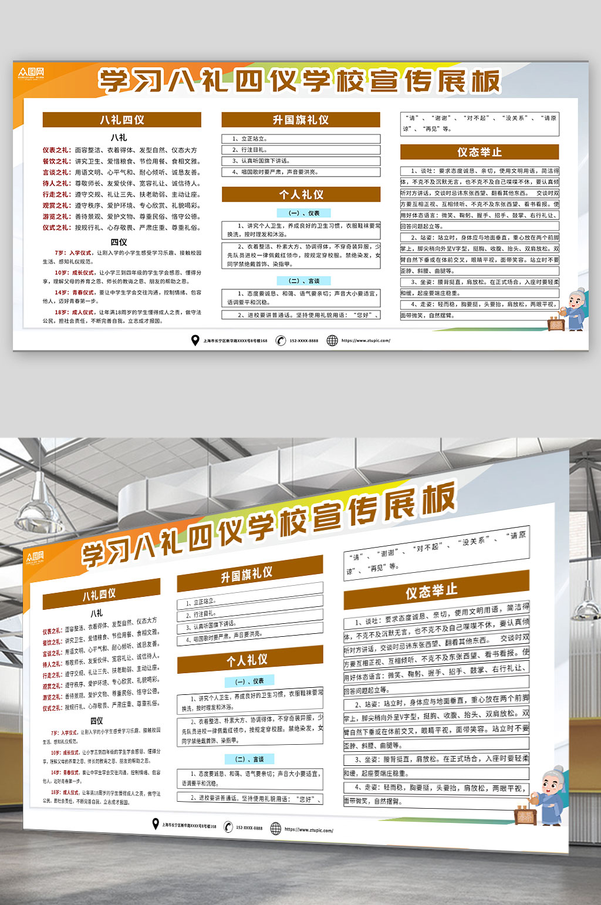
Task: Select the 升国旗礼仪 brown header on the upper poster
Action: coord(300,120)
